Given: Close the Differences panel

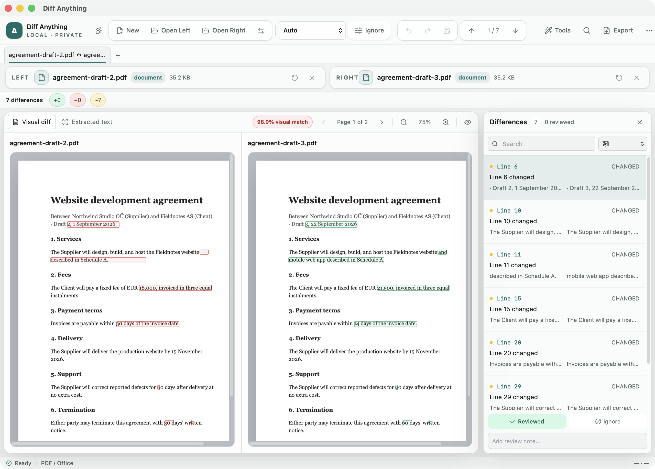Looking at the screenshot, I should 639,122.
